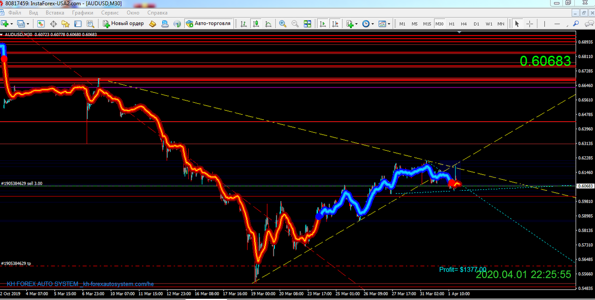Open the Navigator star-folder icon
Image resolution: width=595 pixels, height=300 pixels.
point(65,24)
